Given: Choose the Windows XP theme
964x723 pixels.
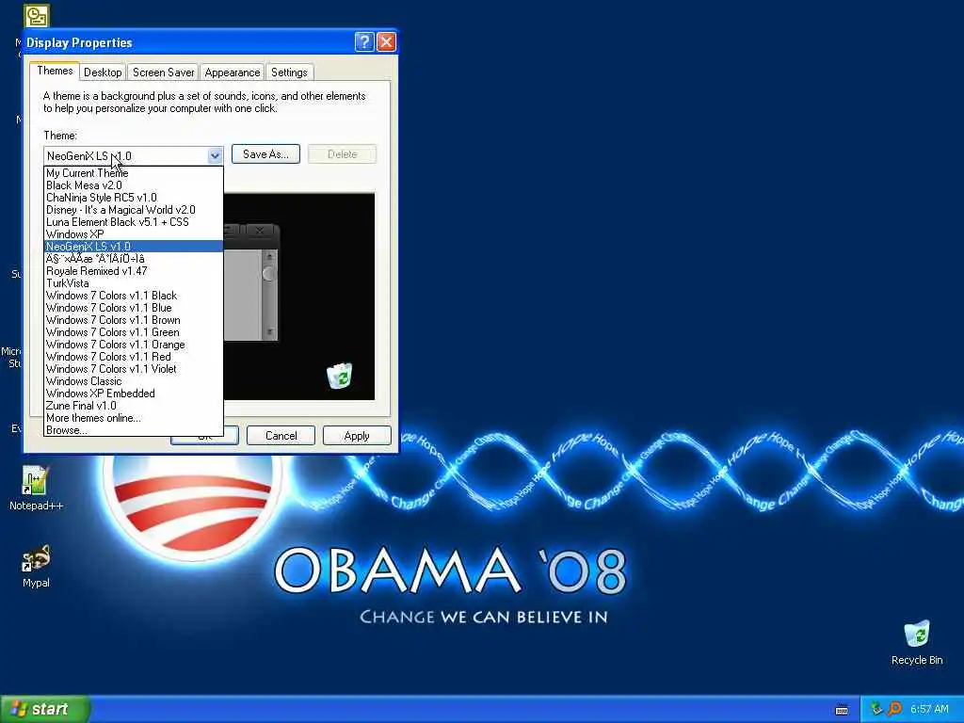Looking at the screenshot, I should tap(134, 234).
